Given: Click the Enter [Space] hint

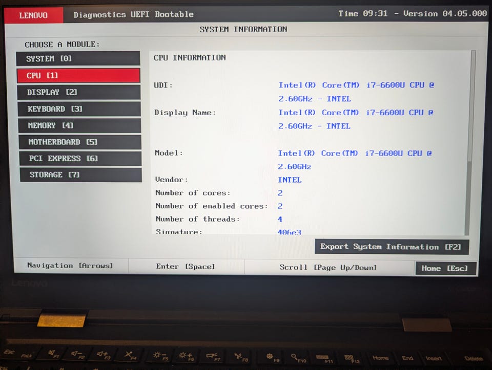Looking at the screenshot, I should point(186,266).
